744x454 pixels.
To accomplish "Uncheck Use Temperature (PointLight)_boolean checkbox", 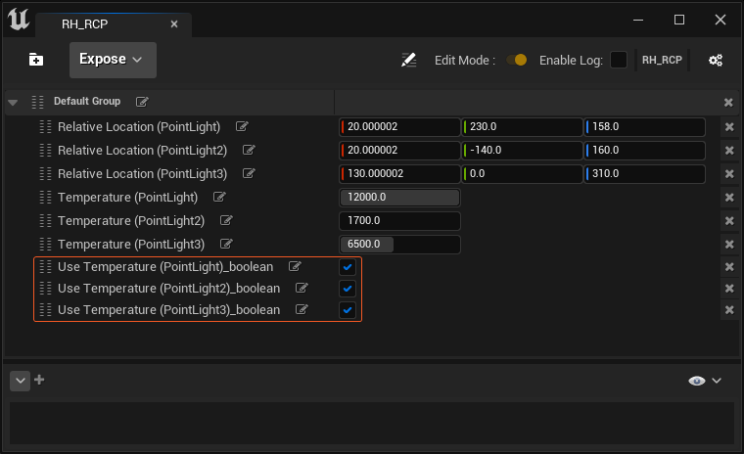I will coord(347,267).
